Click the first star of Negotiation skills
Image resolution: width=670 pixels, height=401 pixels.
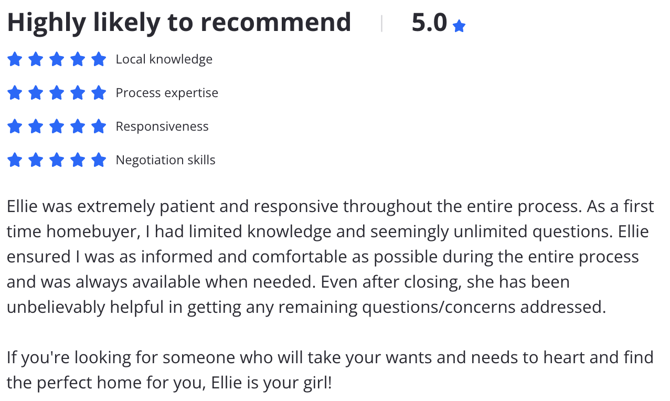[x=15, y=160]
